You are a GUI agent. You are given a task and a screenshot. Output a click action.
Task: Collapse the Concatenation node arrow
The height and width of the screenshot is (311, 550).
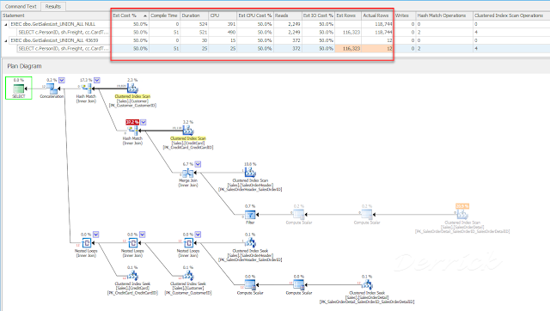(62, 80)
